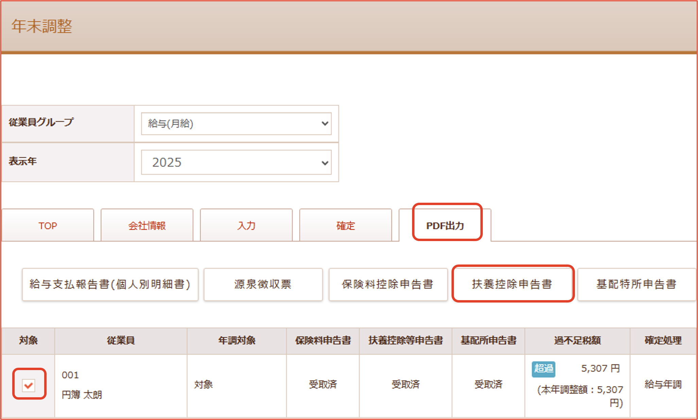
Task: Click the 従業員 column header
Action: point(121,340)
